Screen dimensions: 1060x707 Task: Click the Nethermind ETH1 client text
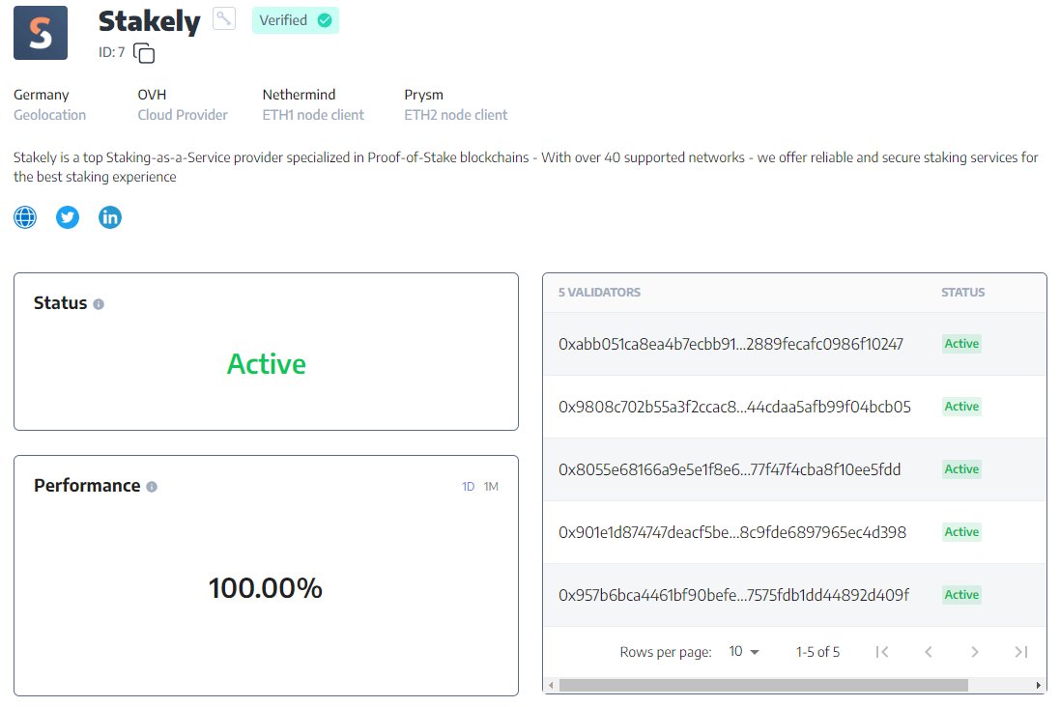pyautogui.click(x=299, y=95)
